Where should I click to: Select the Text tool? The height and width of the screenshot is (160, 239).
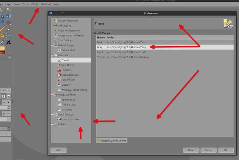point(9,42)
